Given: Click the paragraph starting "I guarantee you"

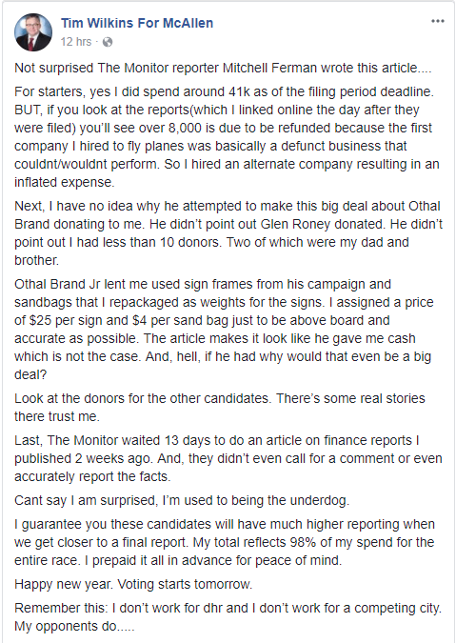Looking at the screenshot, I should pos(225,543).
